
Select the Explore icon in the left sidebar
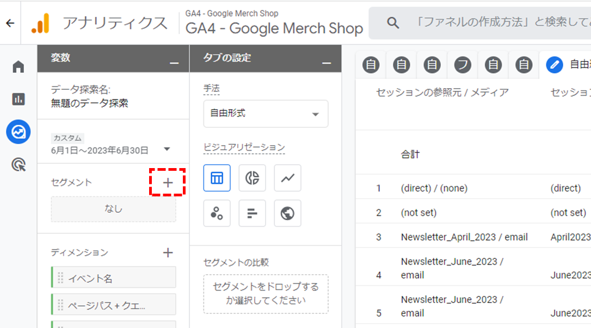[x=18, y=132]
